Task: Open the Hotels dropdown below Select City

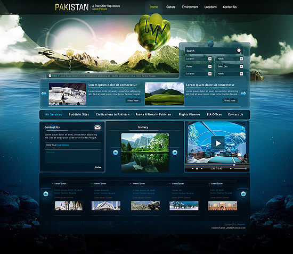Action: (230, 74)
